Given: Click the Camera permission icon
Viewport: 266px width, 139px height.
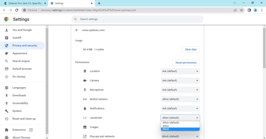Looking at the screenshot, I should pos(85,81).
